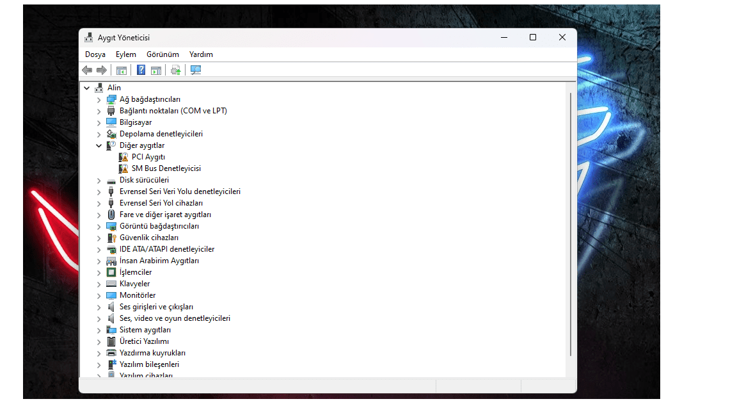The height and width of the screenshot is (415, 737).
Task: Select the İşlemciler tree item
Action: (x=135, y=272)
